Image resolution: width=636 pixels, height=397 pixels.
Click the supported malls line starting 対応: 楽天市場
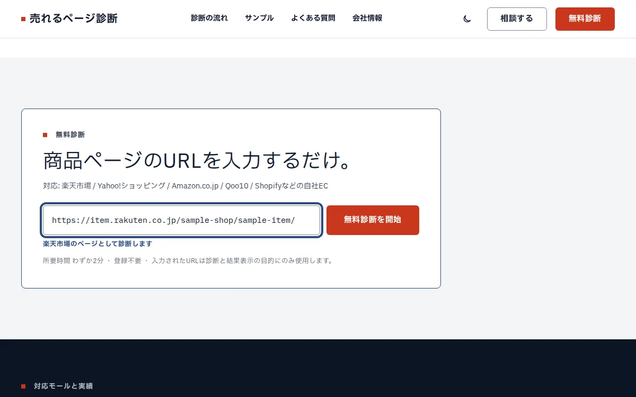pyautogui.click(x=185, y=186)
